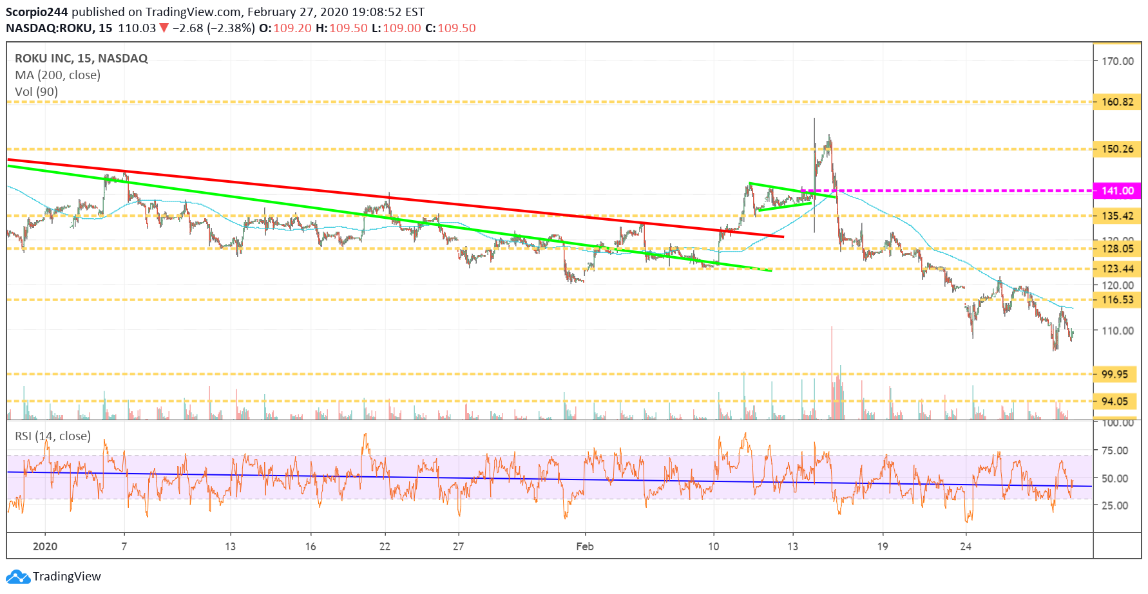Click the 19 date axis label
The width and height of the screenshot is (1148, 594).
pos(882,546)
